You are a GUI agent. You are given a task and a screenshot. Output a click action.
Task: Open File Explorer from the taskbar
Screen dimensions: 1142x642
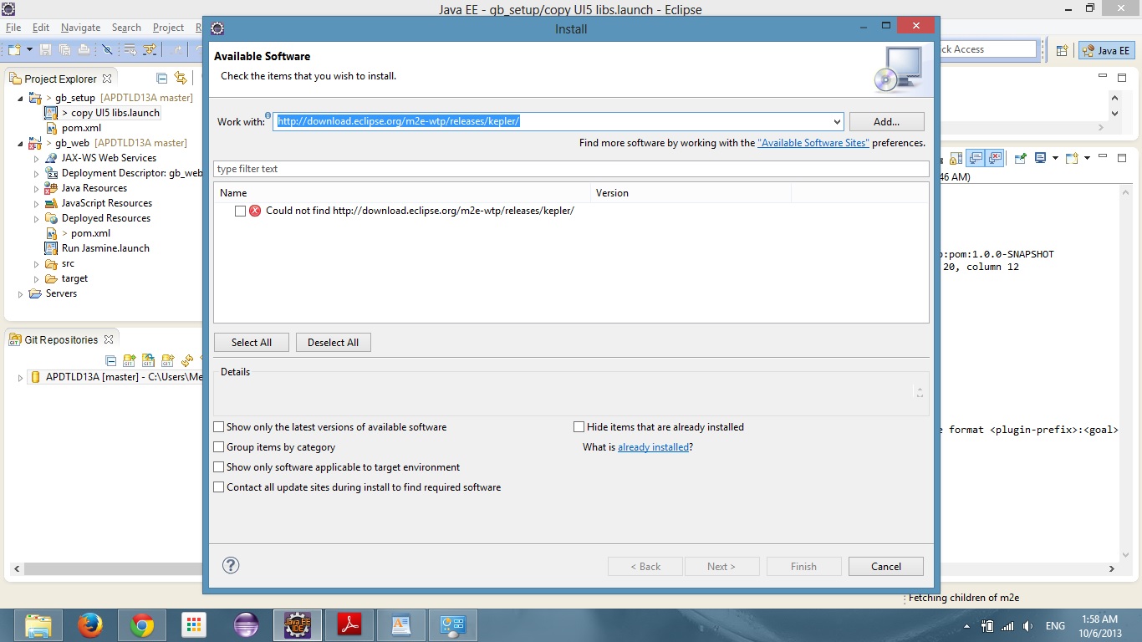38,625
